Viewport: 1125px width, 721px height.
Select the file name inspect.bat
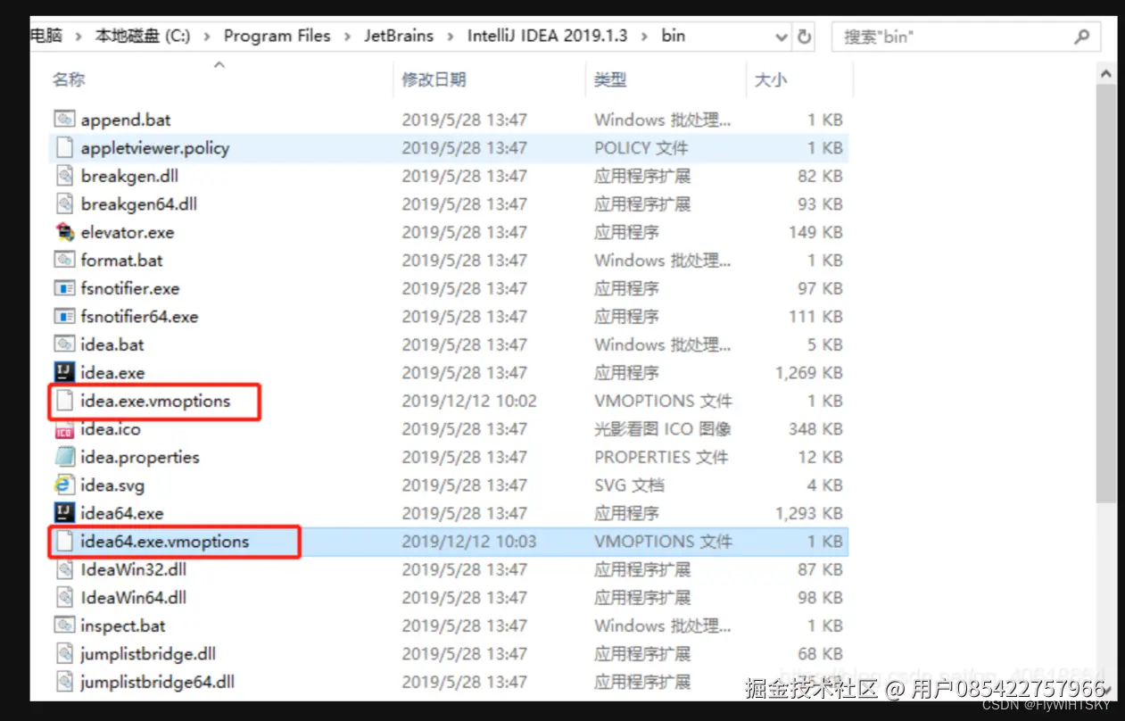(123, 626)
